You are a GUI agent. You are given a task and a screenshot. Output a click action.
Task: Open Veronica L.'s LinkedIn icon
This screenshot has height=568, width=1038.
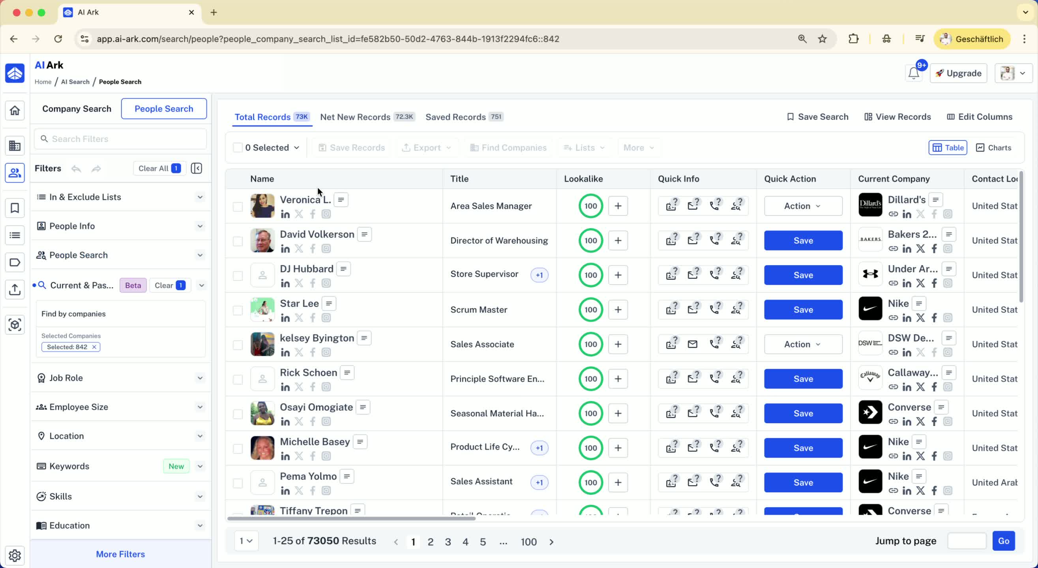pos(285,214)
